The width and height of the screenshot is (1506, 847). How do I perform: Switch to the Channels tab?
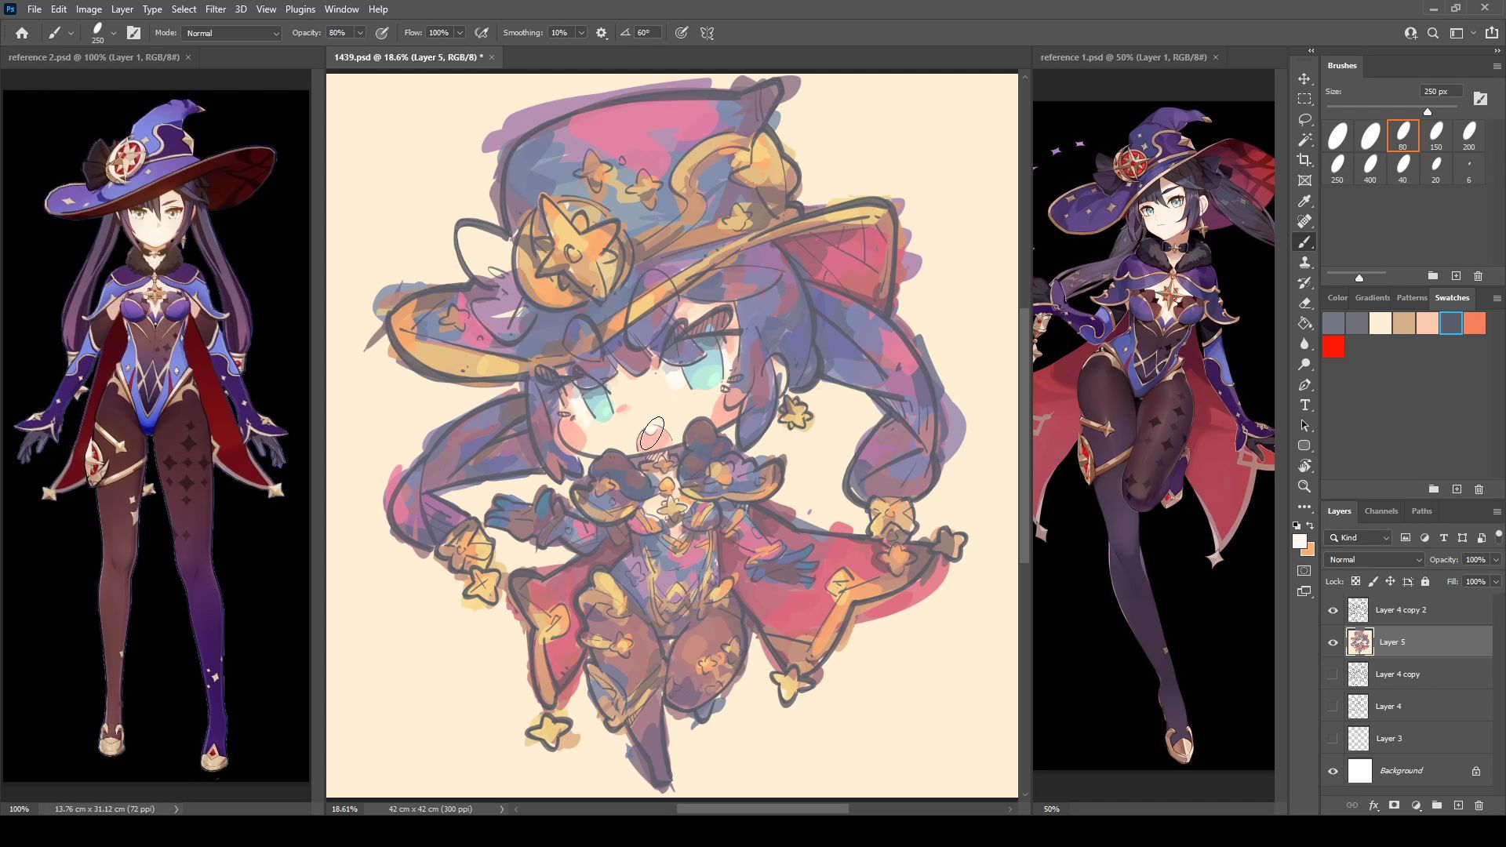1380,511
